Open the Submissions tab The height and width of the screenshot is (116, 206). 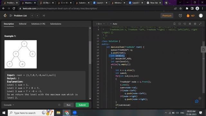click(x=56, y=24)
